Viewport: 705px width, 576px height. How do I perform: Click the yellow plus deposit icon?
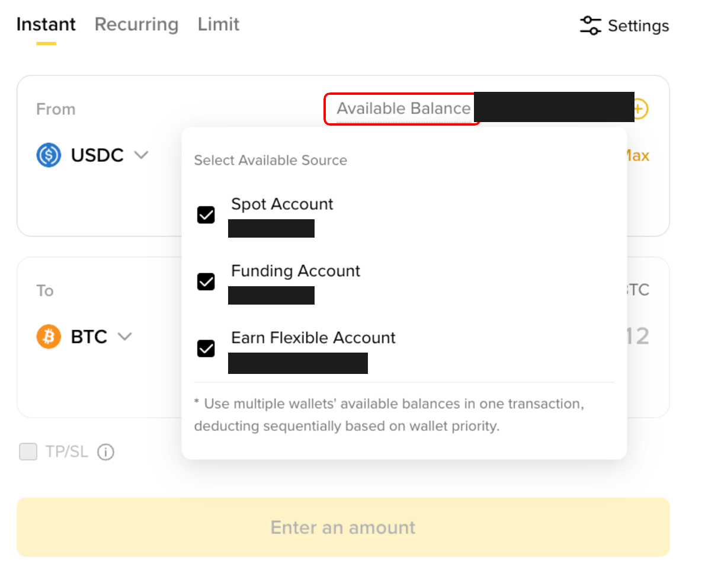tap(640, 109)
